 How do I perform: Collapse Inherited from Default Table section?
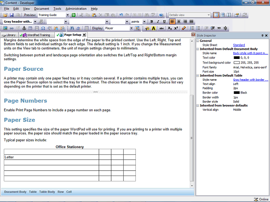click(x=198, y=76)
